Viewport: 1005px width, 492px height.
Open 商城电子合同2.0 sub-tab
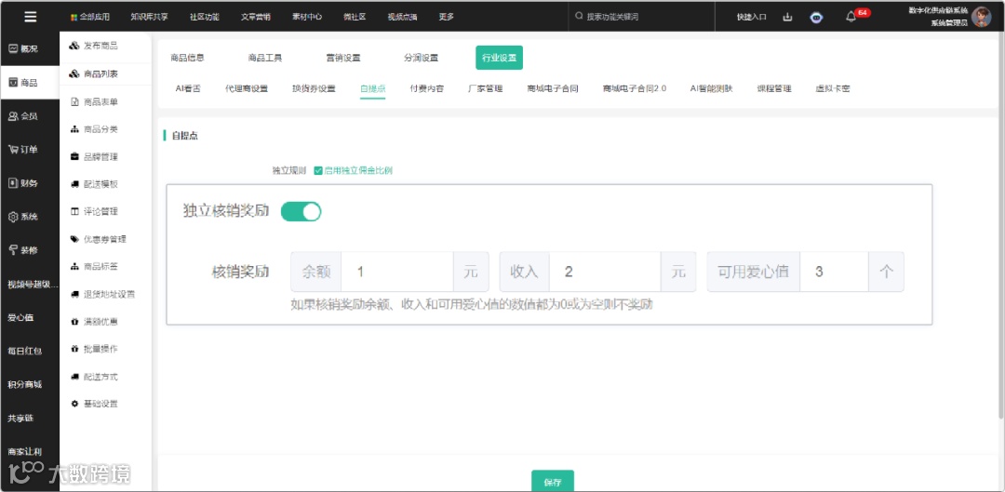635,89
